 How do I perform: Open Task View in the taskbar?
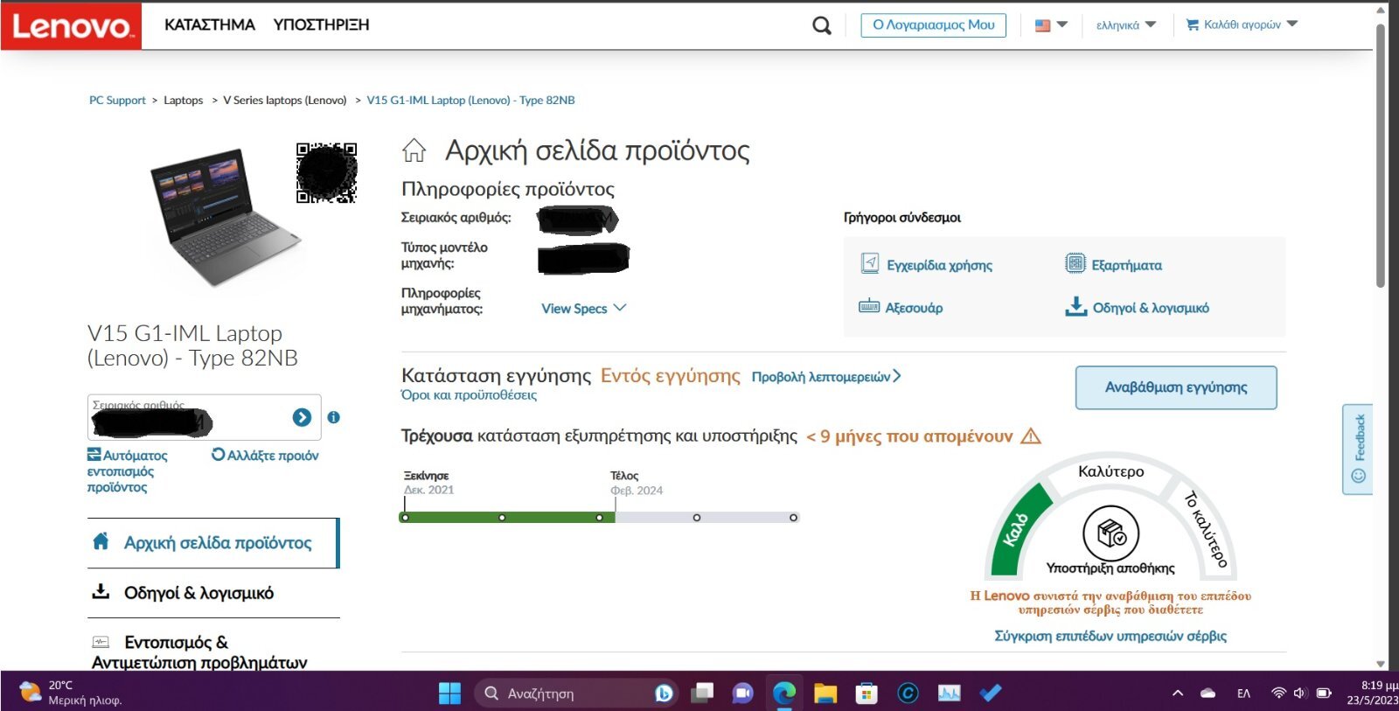(702, 694)
